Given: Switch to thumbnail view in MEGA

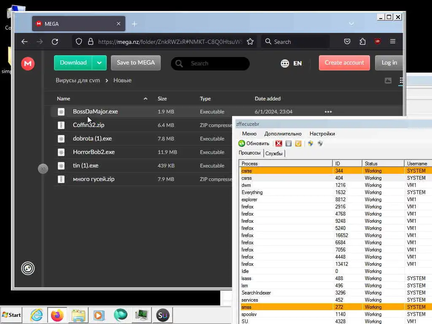Looking at the screenshot, I should click(x=388, y=81).
